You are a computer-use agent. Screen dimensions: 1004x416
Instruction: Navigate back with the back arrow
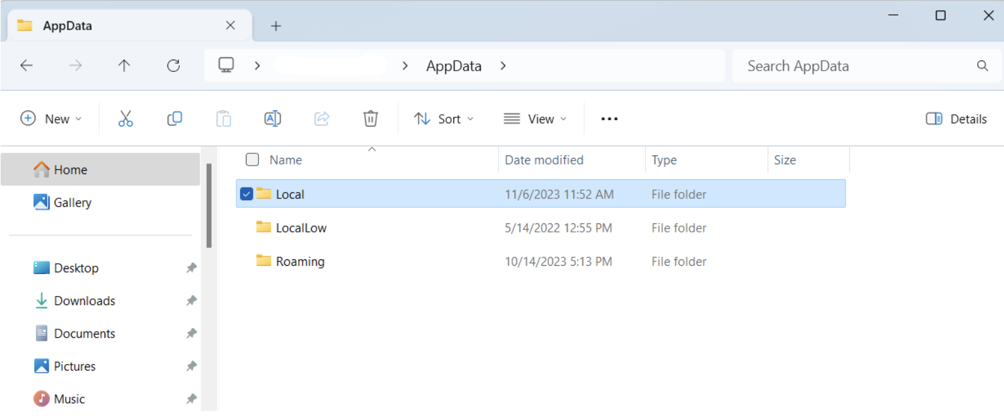(x=26, y=65)
